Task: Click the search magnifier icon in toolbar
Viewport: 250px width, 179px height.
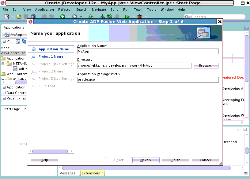Action: [x=187, y=17]
